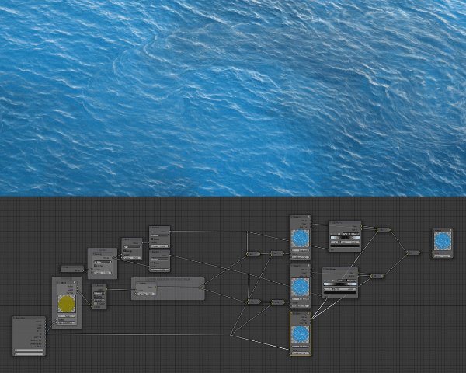Collapse upper ColorRamp node via header triangle
This screenshot has width=466, height=373.
click(x=331, y=222)
